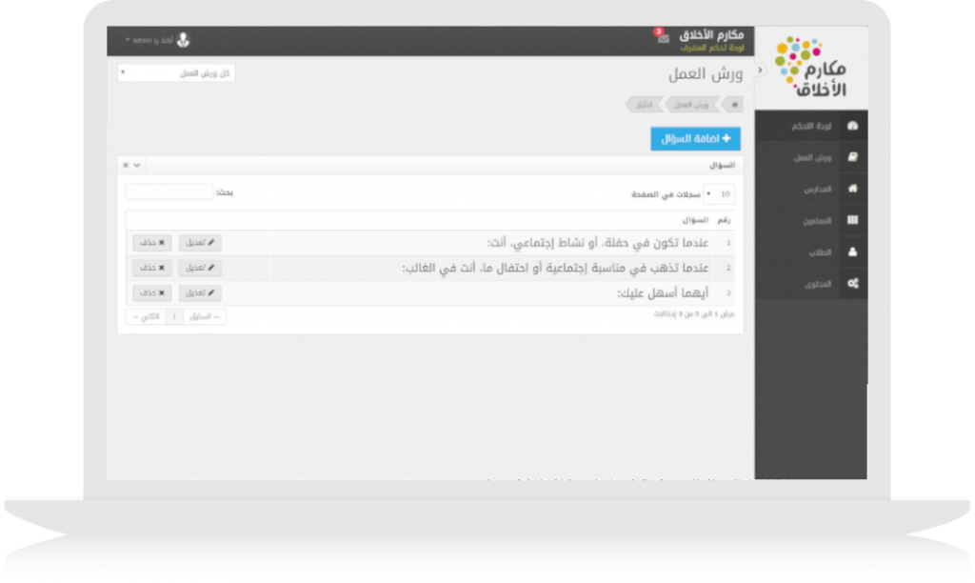Click the admin user avatar icon
Screen dimensions: 975x583
[183, 40]
